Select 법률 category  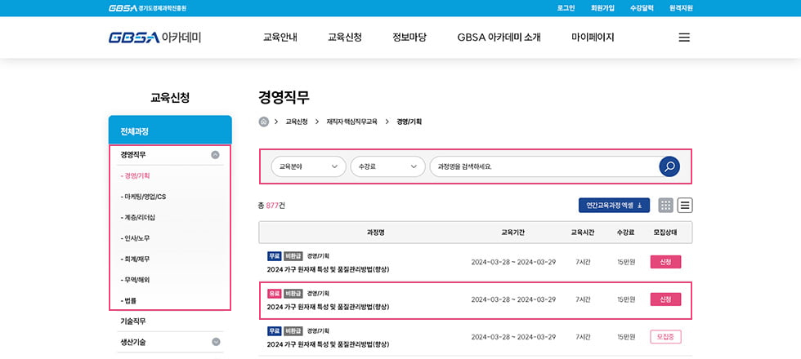pyautogui.click(x=129, y=301)
